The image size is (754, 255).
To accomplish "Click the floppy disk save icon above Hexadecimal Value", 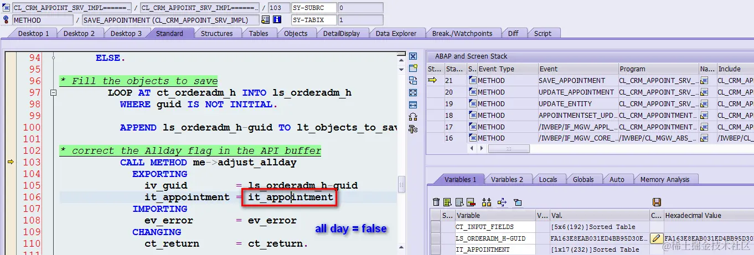I will tap(657, 202).
